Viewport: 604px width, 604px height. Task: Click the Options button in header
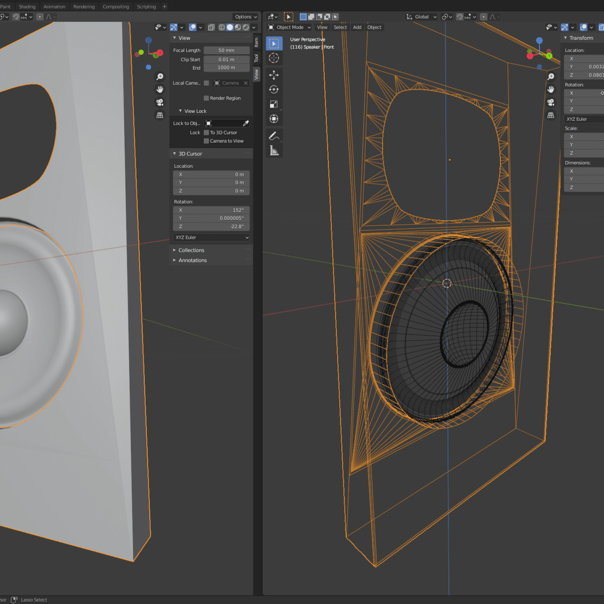[246, 17]
